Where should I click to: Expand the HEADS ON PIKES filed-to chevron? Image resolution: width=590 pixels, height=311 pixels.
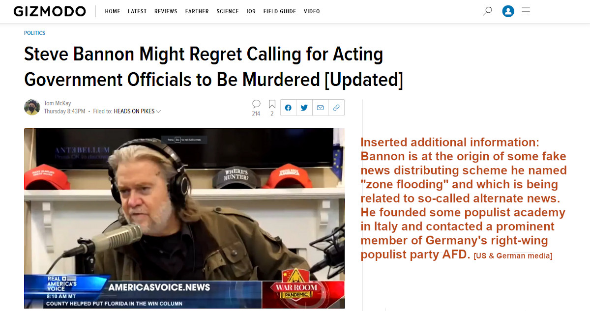click(x=158, y=112)
